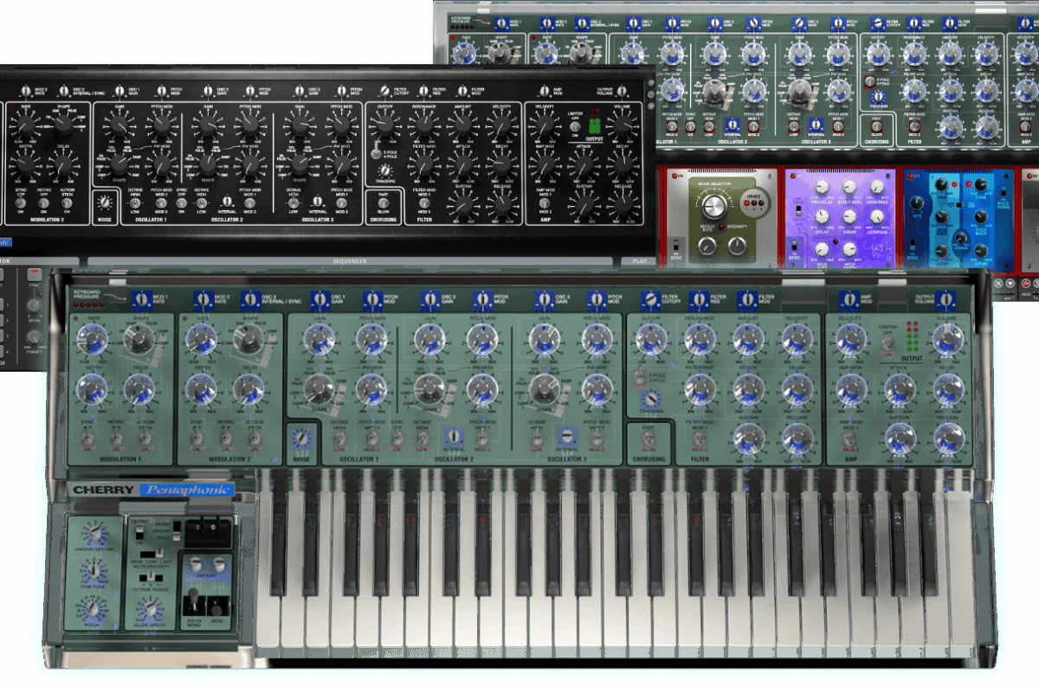Click the Noise knob on front green synth
Screen dimensions: 1039x692
(303, 439)
